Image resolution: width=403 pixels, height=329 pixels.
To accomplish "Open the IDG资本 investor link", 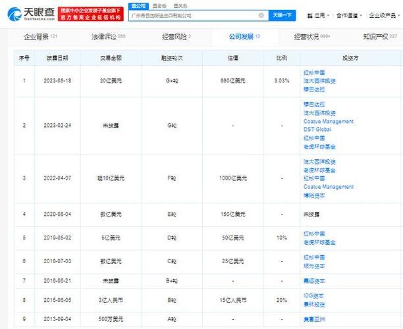I will pos(313,296).
